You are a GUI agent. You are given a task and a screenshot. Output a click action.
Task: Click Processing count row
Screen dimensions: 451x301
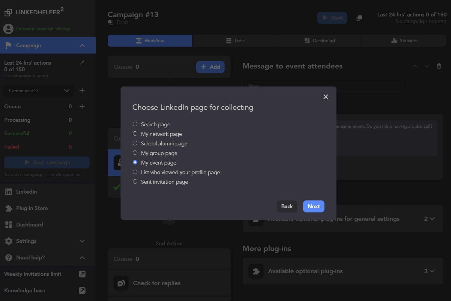38,120
